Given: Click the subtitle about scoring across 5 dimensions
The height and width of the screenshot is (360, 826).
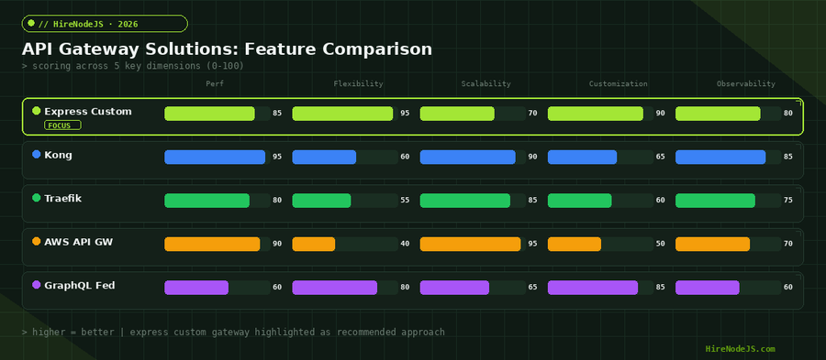Looking at the screenshot, I should pyautogui.click(x=133, y=66).
